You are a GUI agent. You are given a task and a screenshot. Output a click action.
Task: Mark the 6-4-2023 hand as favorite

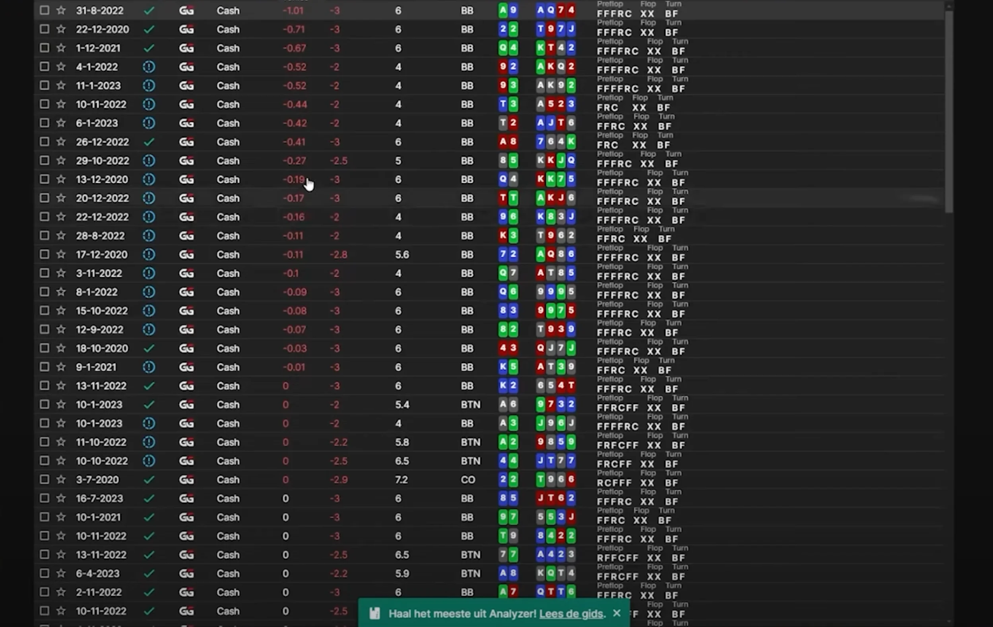tap(61, 573)
